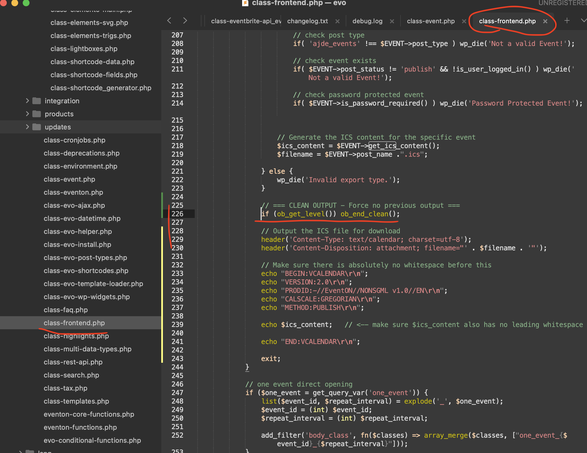The height and width of the screenshot is (453, 587).
Task: Open the tab list dropdown arrow
Action: pos(584,21)
